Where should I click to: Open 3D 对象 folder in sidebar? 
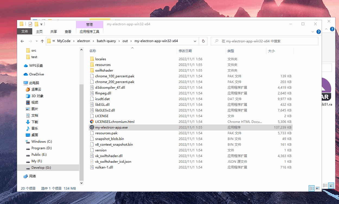point(34,96)
